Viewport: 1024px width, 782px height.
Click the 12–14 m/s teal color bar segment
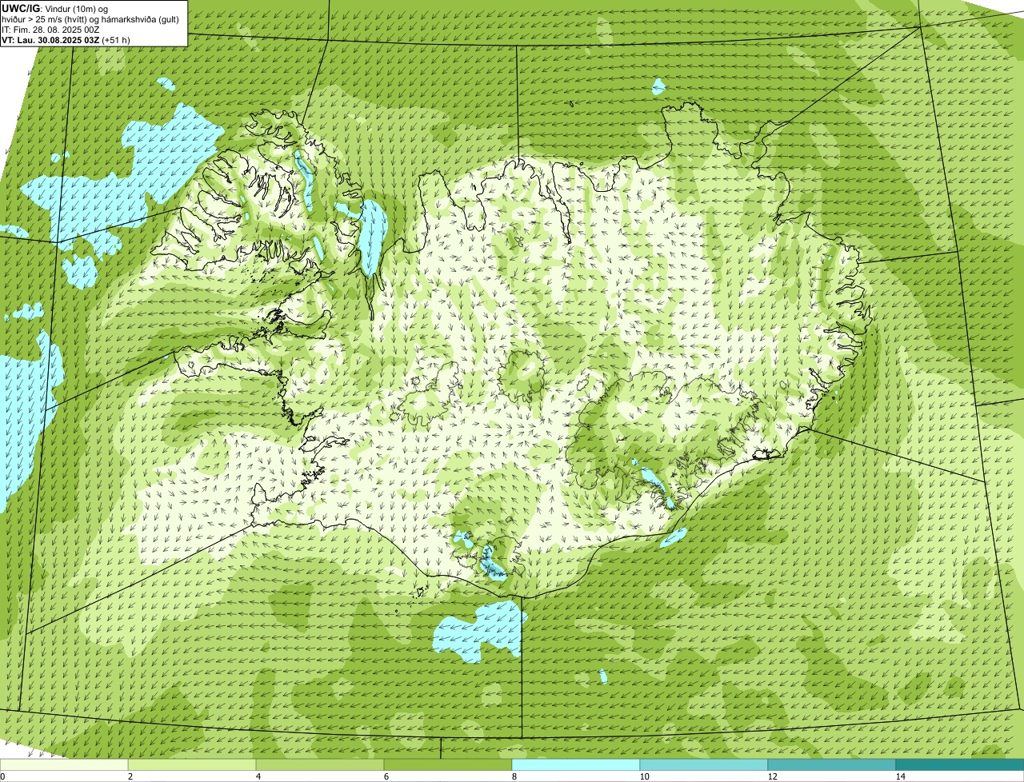pos(832,764)
